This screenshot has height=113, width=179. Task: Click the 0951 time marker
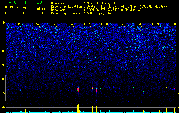[x=19, y=24]
